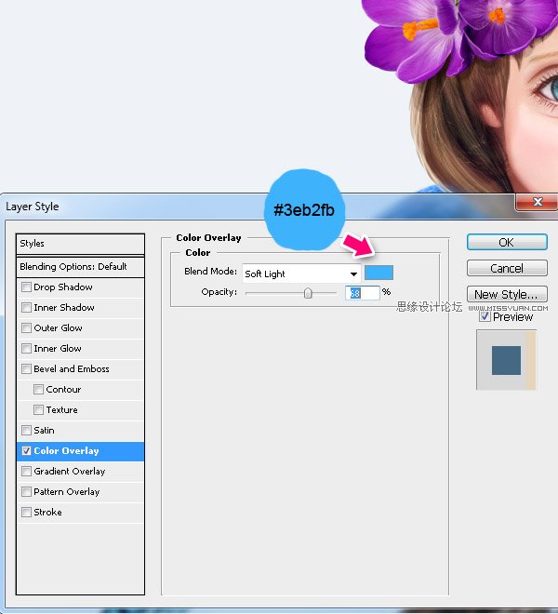
Task: Enable the Drop Shadow checkbox
Action: (26, 287)
